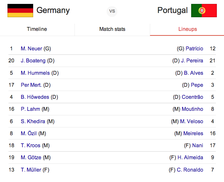
Task: Switch to the Match stats tab
Action: (112, 29)
